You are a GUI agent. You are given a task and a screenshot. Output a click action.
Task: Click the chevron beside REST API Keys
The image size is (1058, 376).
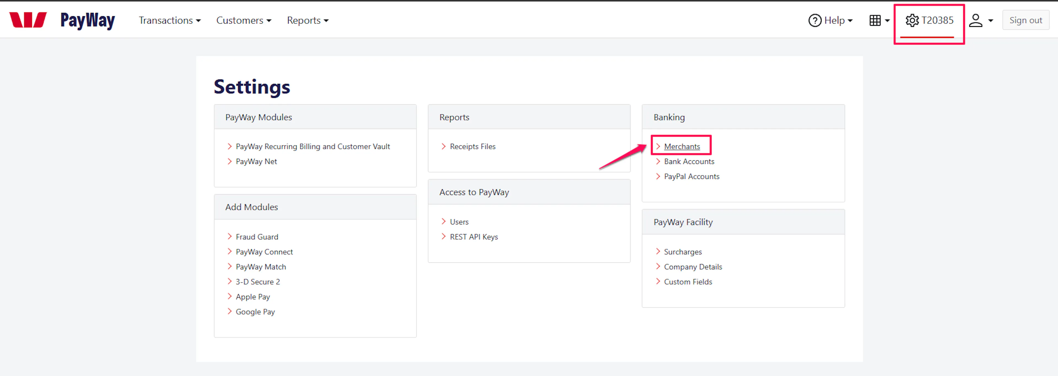(x=444, y=236)
